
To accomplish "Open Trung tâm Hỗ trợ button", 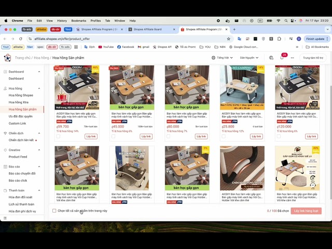I will [x=313, y=58].
